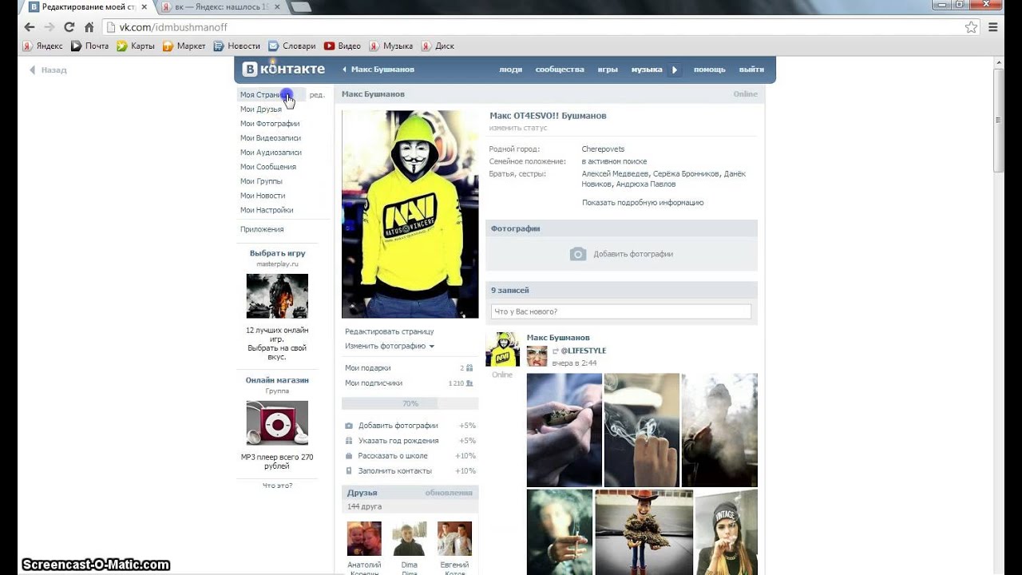
Task: Click Редактировать страницу link
Action: point(390,331)
